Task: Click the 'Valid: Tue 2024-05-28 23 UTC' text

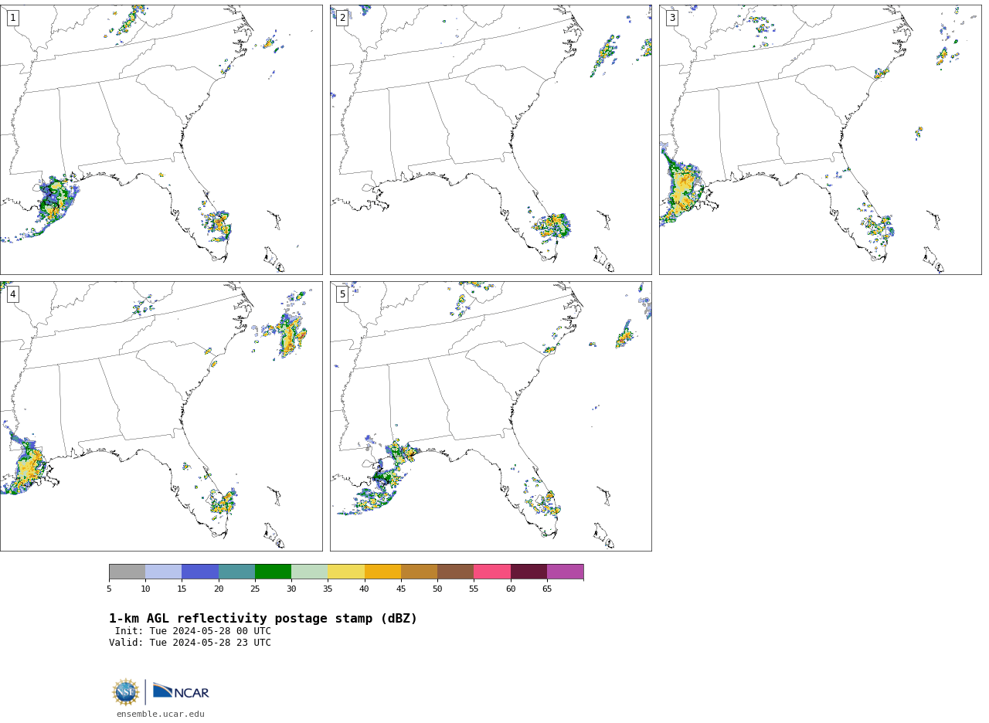Action: pyautogui.click(x=190, y=643)
